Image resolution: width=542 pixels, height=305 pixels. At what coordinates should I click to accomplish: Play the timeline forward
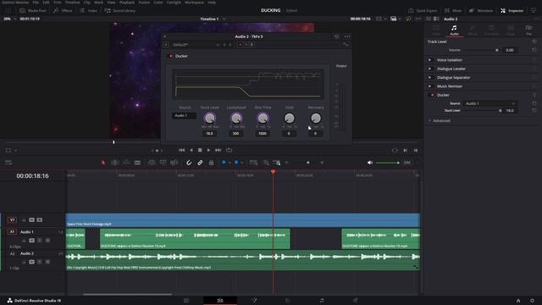[208, 151]
